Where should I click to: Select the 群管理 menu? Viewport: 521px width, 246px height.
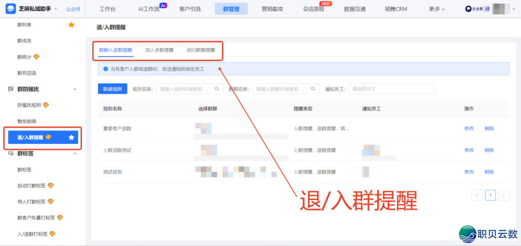(231, 9)
